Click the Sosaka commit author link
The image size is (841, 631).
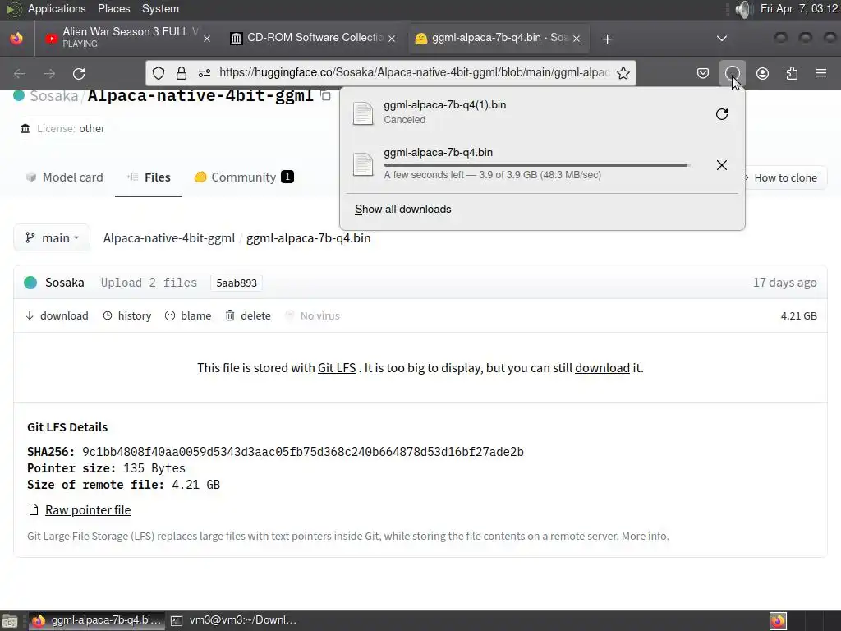click(x=64, y=283)
